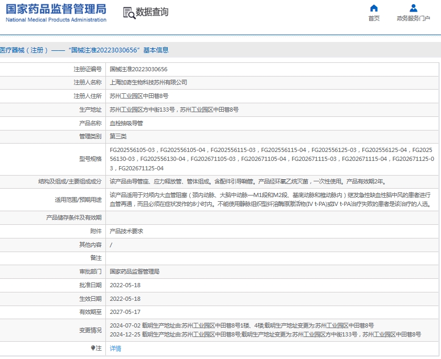
Task: Click the 注册证编号 label
Action: [88, 69]
